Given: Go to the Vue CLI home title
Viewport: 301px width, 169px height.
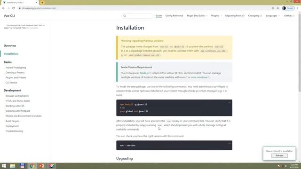Looking at the screenshot, I should (x=9, y=15).
